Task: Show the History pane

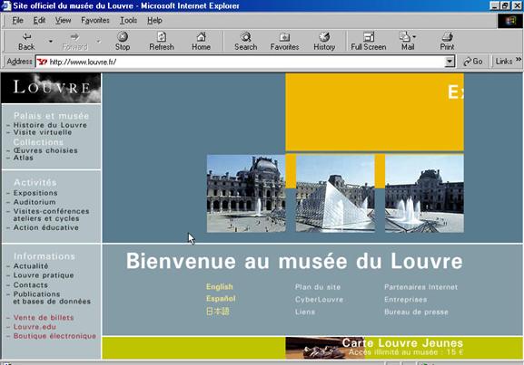Action: click(324, 42)
